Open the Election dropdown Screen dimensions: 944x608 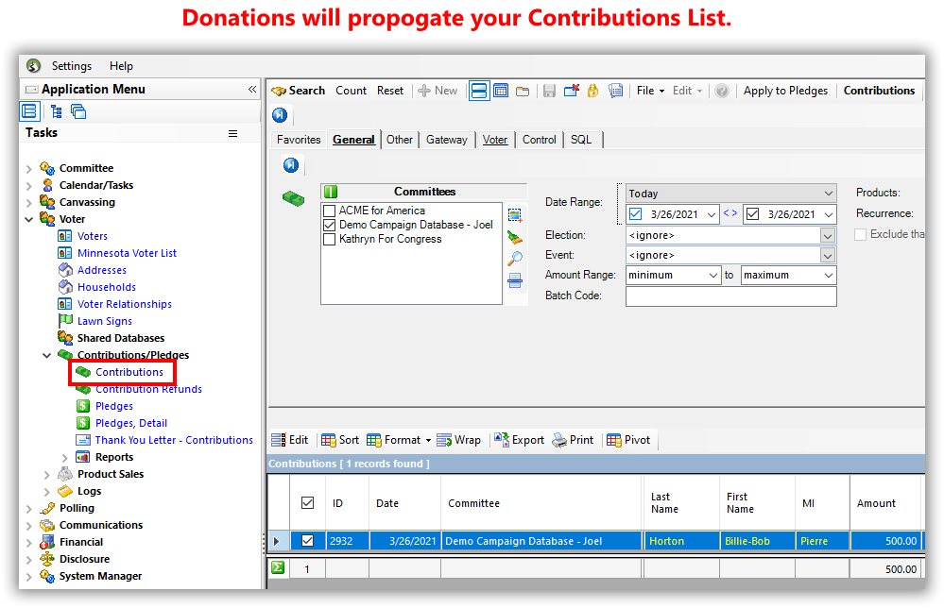[x=828, y=235]
